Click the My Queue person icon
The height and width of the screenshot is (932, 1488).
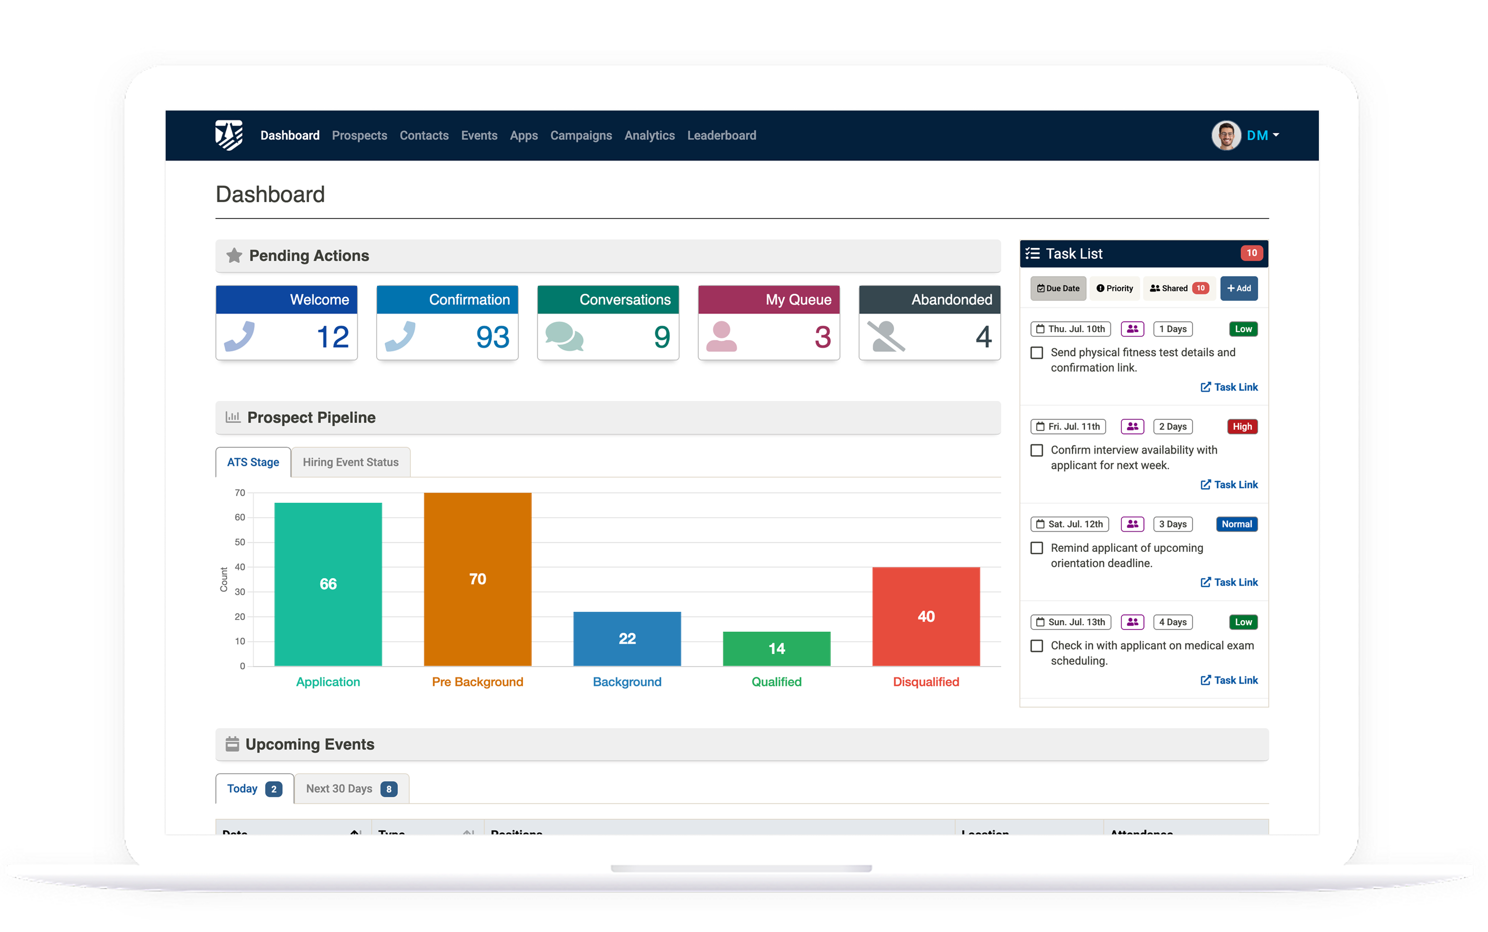(x=722, y=337)
